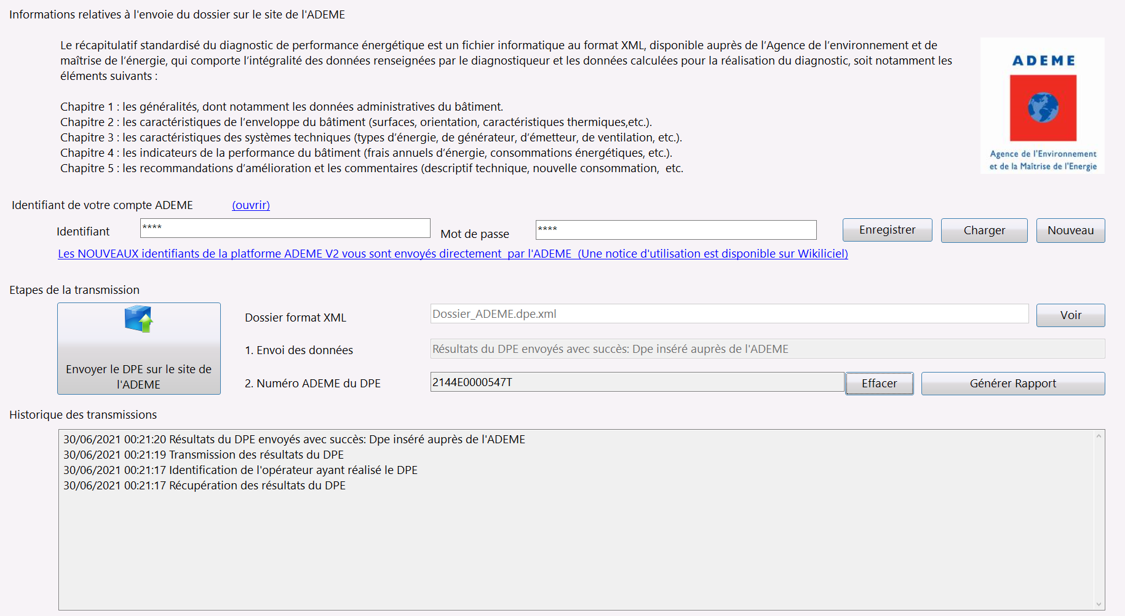Click the 1. Envoi des données label
Viewport: 1125px width, 616px height.
click(x=299, y=350)
